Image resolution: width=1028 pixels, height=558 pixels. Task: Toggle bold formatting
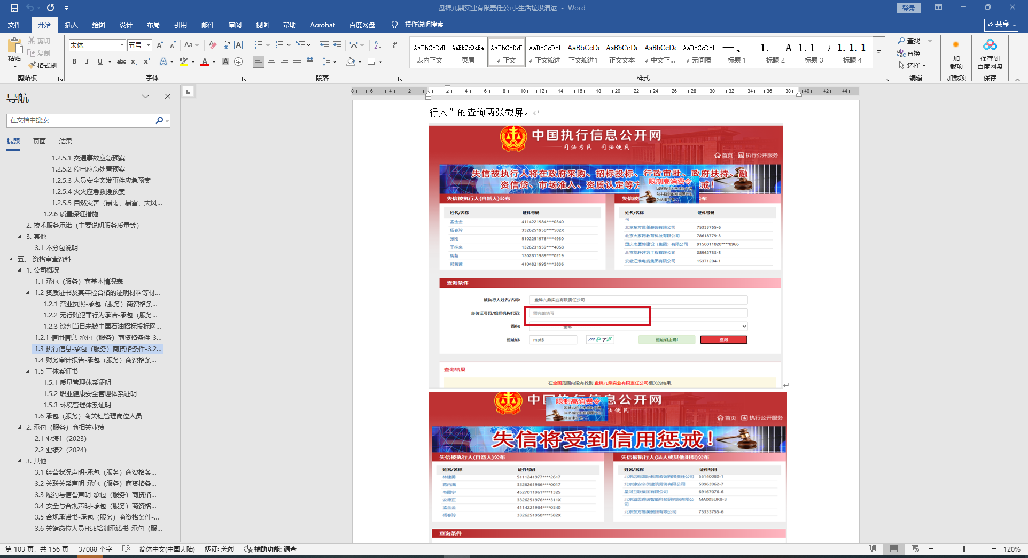[74, 61]
